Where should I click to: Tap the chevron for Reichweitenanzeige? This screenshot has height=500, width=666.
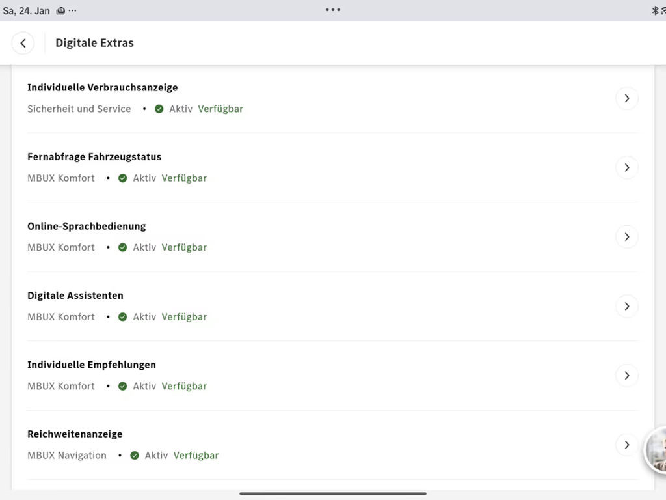(x=626, y=445)
